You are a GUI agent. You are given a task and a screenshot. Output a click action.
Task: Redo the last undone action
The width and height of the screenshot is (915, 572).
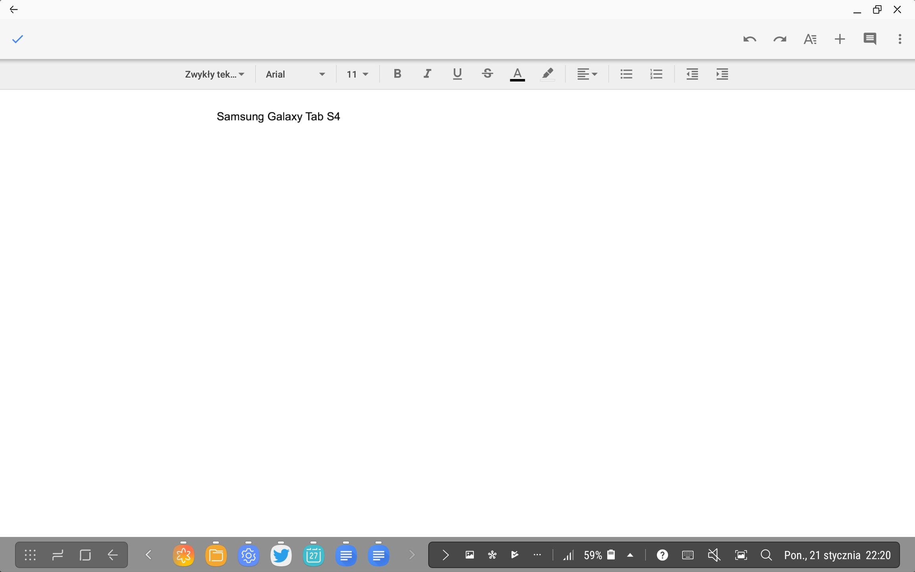(x=780, y=39)
